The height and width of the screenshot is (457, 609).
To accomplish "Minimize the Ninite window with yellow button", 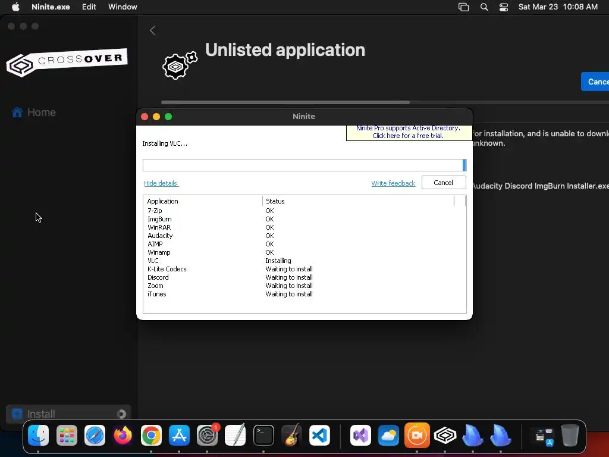I will pos(156,117).
